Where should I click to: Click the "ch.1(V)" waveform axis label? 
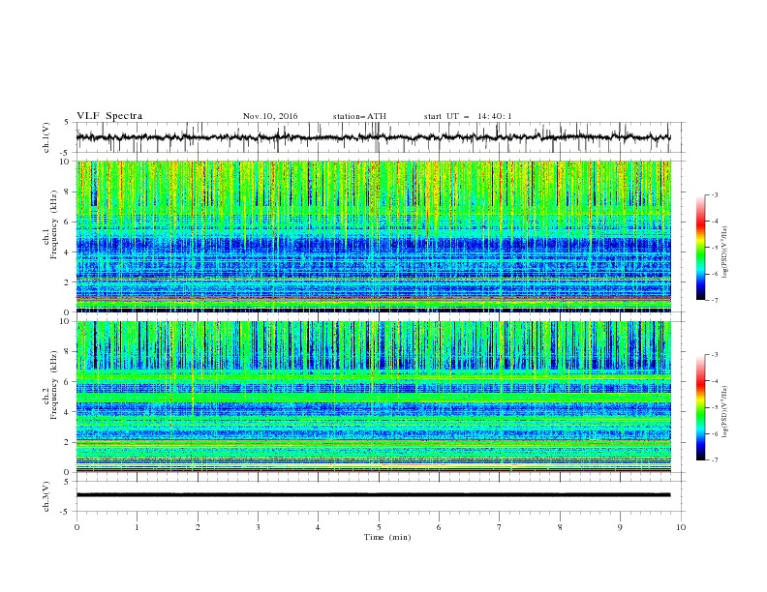tap(46, 137)
